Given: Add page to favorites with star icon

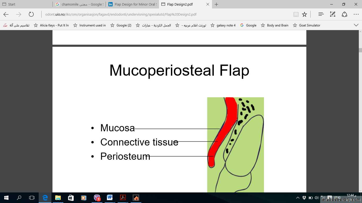Looking at the screenshot, I should tap(304, 15).
